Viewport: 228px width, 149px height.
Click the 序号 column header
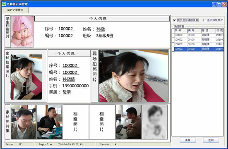pyautogui.click(x=180, y=30)
